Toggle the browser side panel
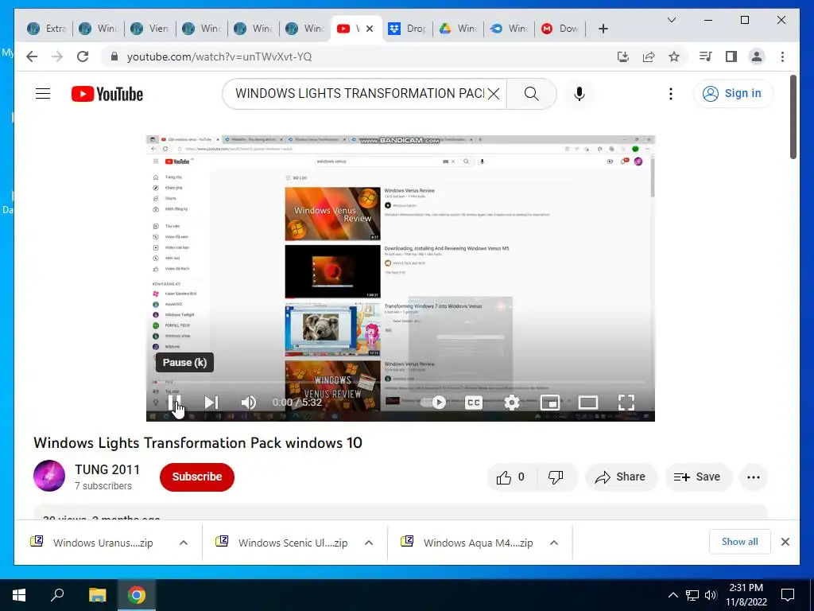Image resolution: width=814 pixels, height=611 pixels. coord(731,56)
